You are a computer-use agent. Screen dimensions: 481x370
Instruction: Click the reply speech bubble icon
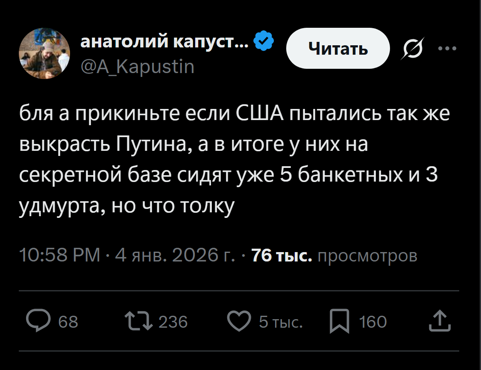coord(38,321)
